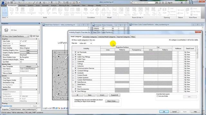Image resolution: width=206 pixels, height=115 pixels.
Task: Click the Invert button
Action: pos(102,95)
